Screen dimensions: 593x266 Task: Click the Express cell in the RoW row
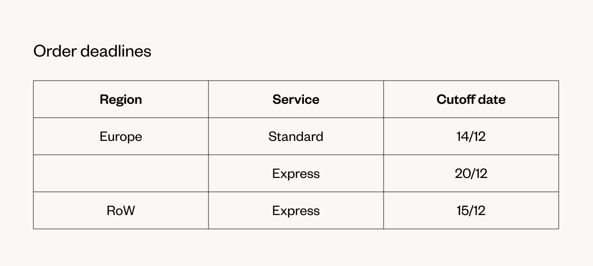(296, 210)
